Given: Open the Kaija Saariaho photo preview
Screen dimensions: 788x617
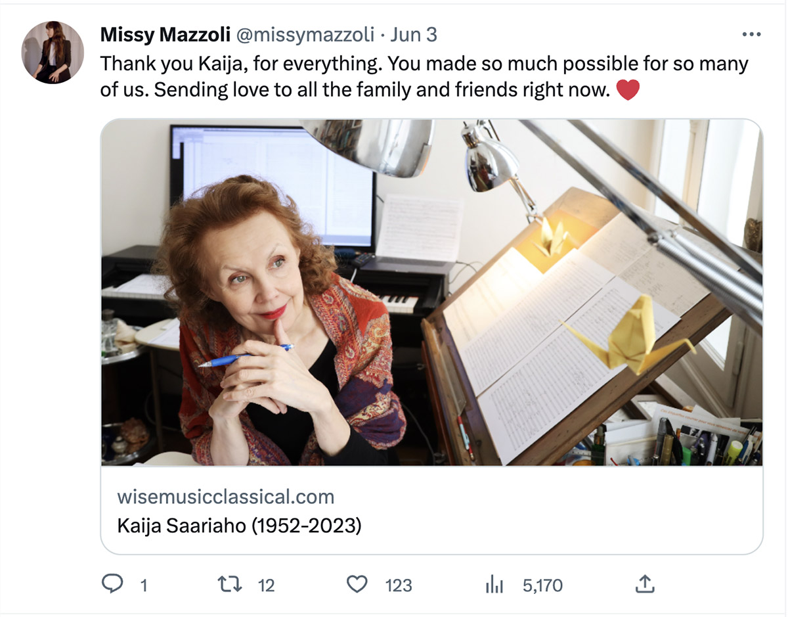Looking at the screenshot, I should click(x=431, y=292).
